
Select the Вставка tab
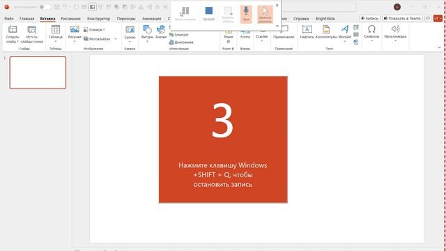tap(47, 19)
